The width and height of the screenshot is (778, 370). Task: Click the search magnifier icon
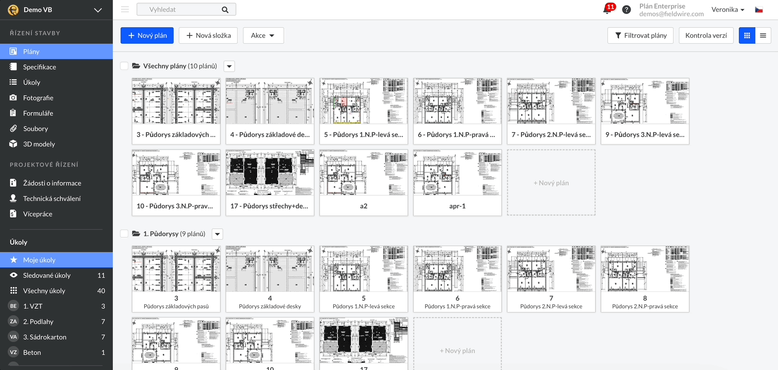225,10
